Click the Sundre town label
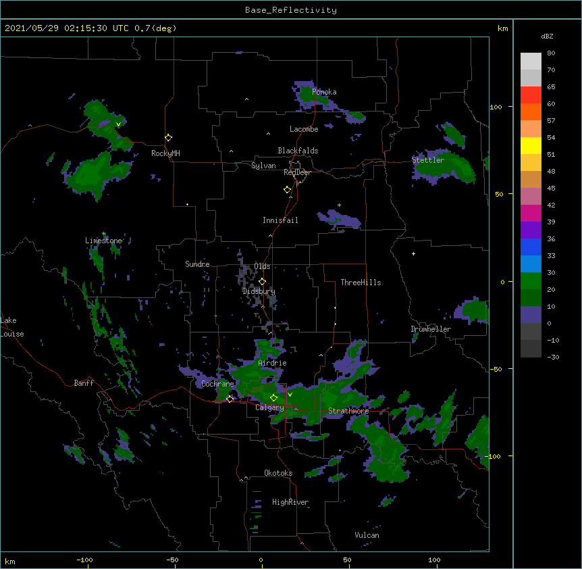Image resolution: width=582 pixels, height=569 pixels. pyautogui.click(x=197, y=264)
